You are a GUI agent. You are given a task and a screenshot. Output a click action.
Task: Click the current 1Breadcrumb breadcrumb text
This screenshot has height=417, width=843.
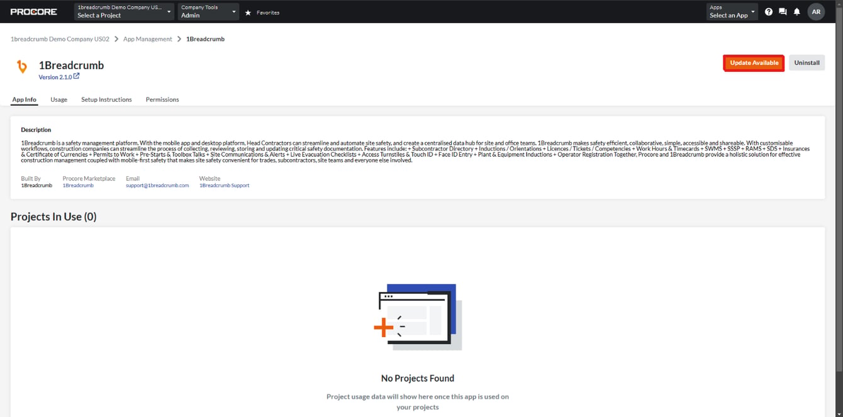coord(205,39)
